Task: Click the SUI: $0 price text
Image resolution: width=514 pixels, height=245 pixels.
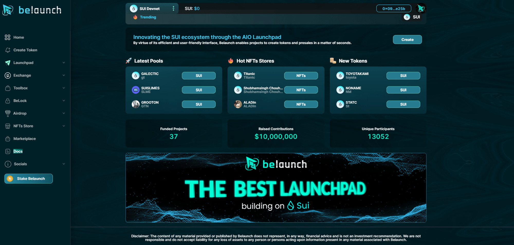Action: [192, 8]
